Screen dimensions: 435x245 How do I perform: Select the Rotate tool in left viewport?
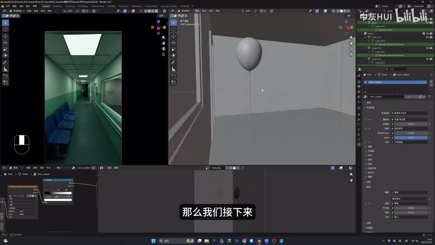(5, 43)
